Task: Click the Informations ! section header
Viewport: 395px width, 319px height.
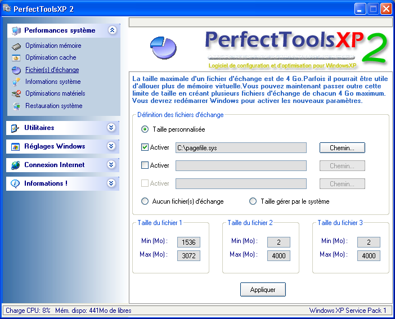Action: click(x=62, y=183)
